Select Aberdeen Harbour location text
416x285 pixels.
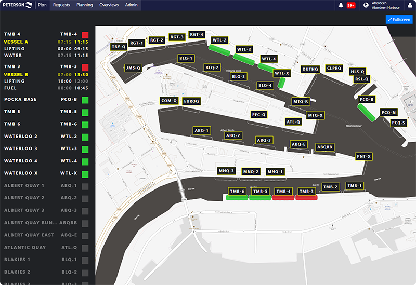pos(385,7)
